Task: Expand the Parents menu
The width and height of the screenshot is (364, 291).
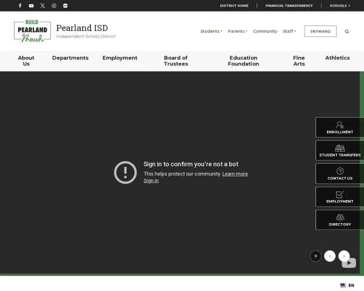Action: click(x=237, y=32)
